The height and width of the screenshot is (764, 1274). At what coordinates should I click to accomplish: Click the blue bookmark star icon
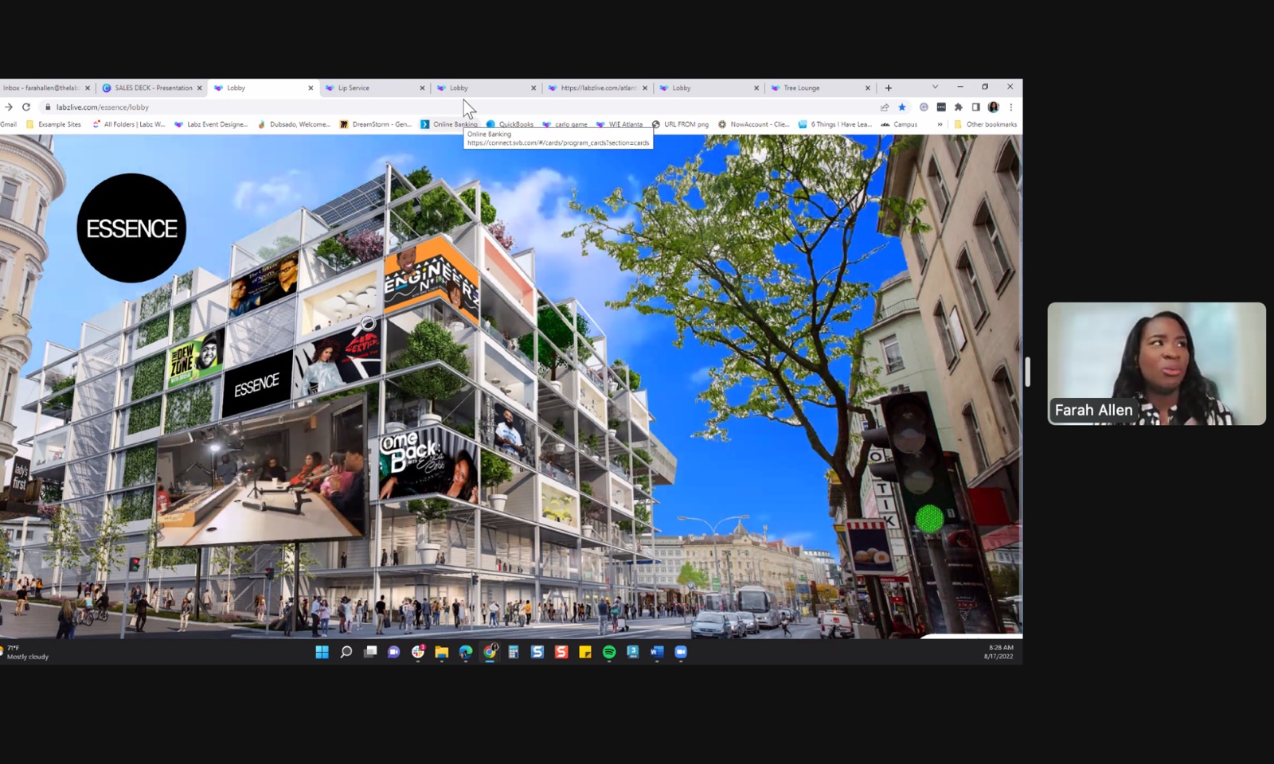point(902,107)
